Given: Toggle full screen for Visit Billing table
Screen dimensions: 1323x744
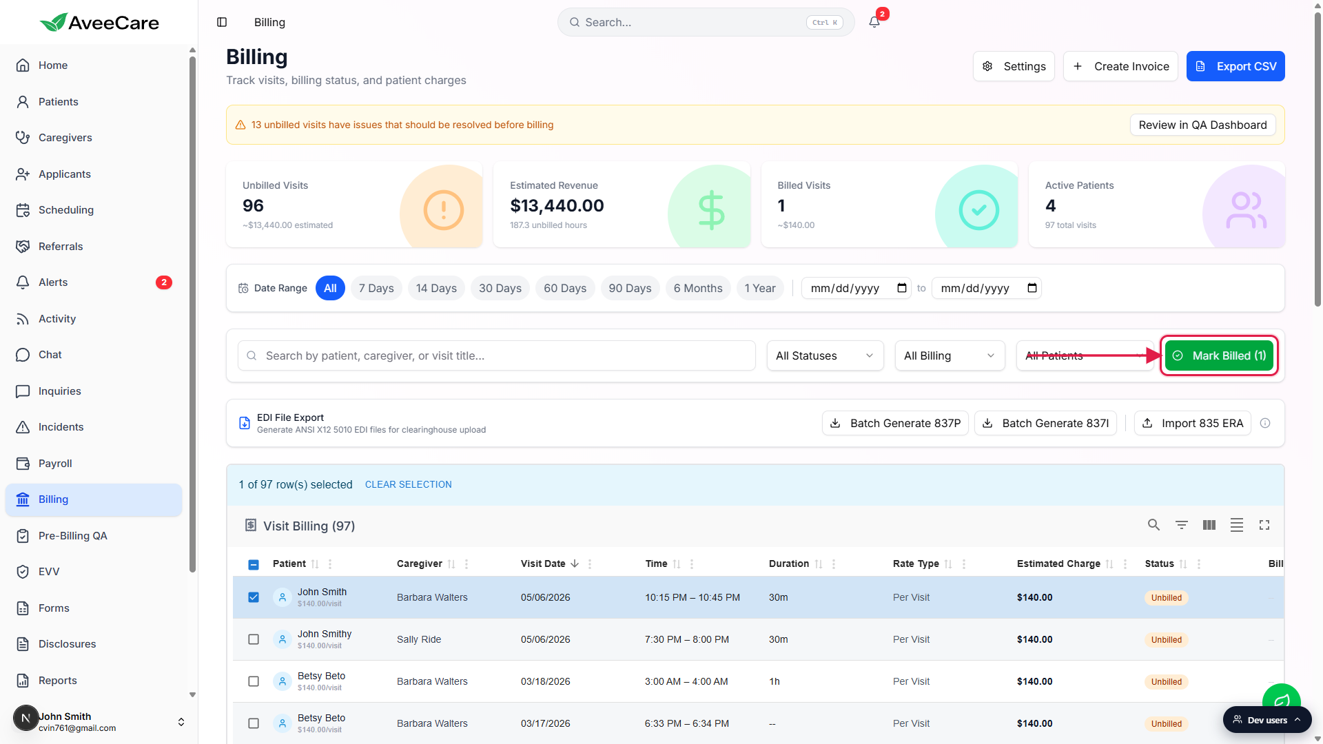Looking at the screenshot, I should click(x=1264, y=525).
